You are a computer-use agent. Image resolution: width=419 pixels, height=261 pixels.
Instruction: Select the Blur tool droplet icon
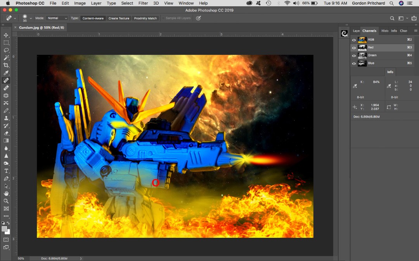pos(6,148)
